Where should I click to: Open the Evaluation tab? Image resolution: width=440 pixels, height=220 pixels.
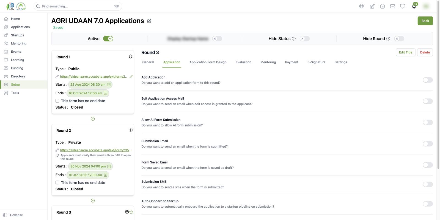(243, 62)
